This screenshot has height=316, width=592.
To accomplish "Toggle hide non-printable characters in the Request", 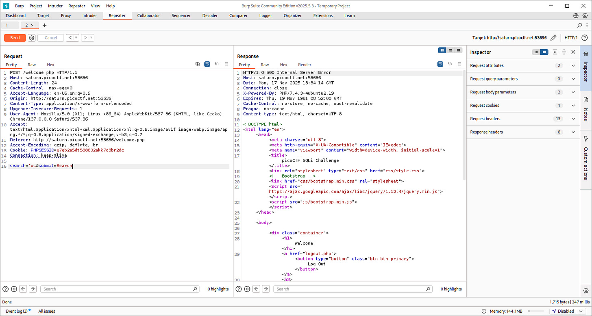I will pos(198,64).
